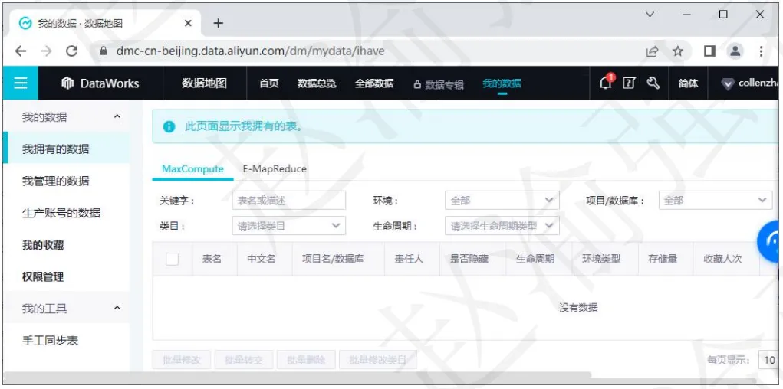The height and width of the screenshot is (389, 783).
Task: Click the lock icon next to 数据专辑
Action: pos(417,84)
